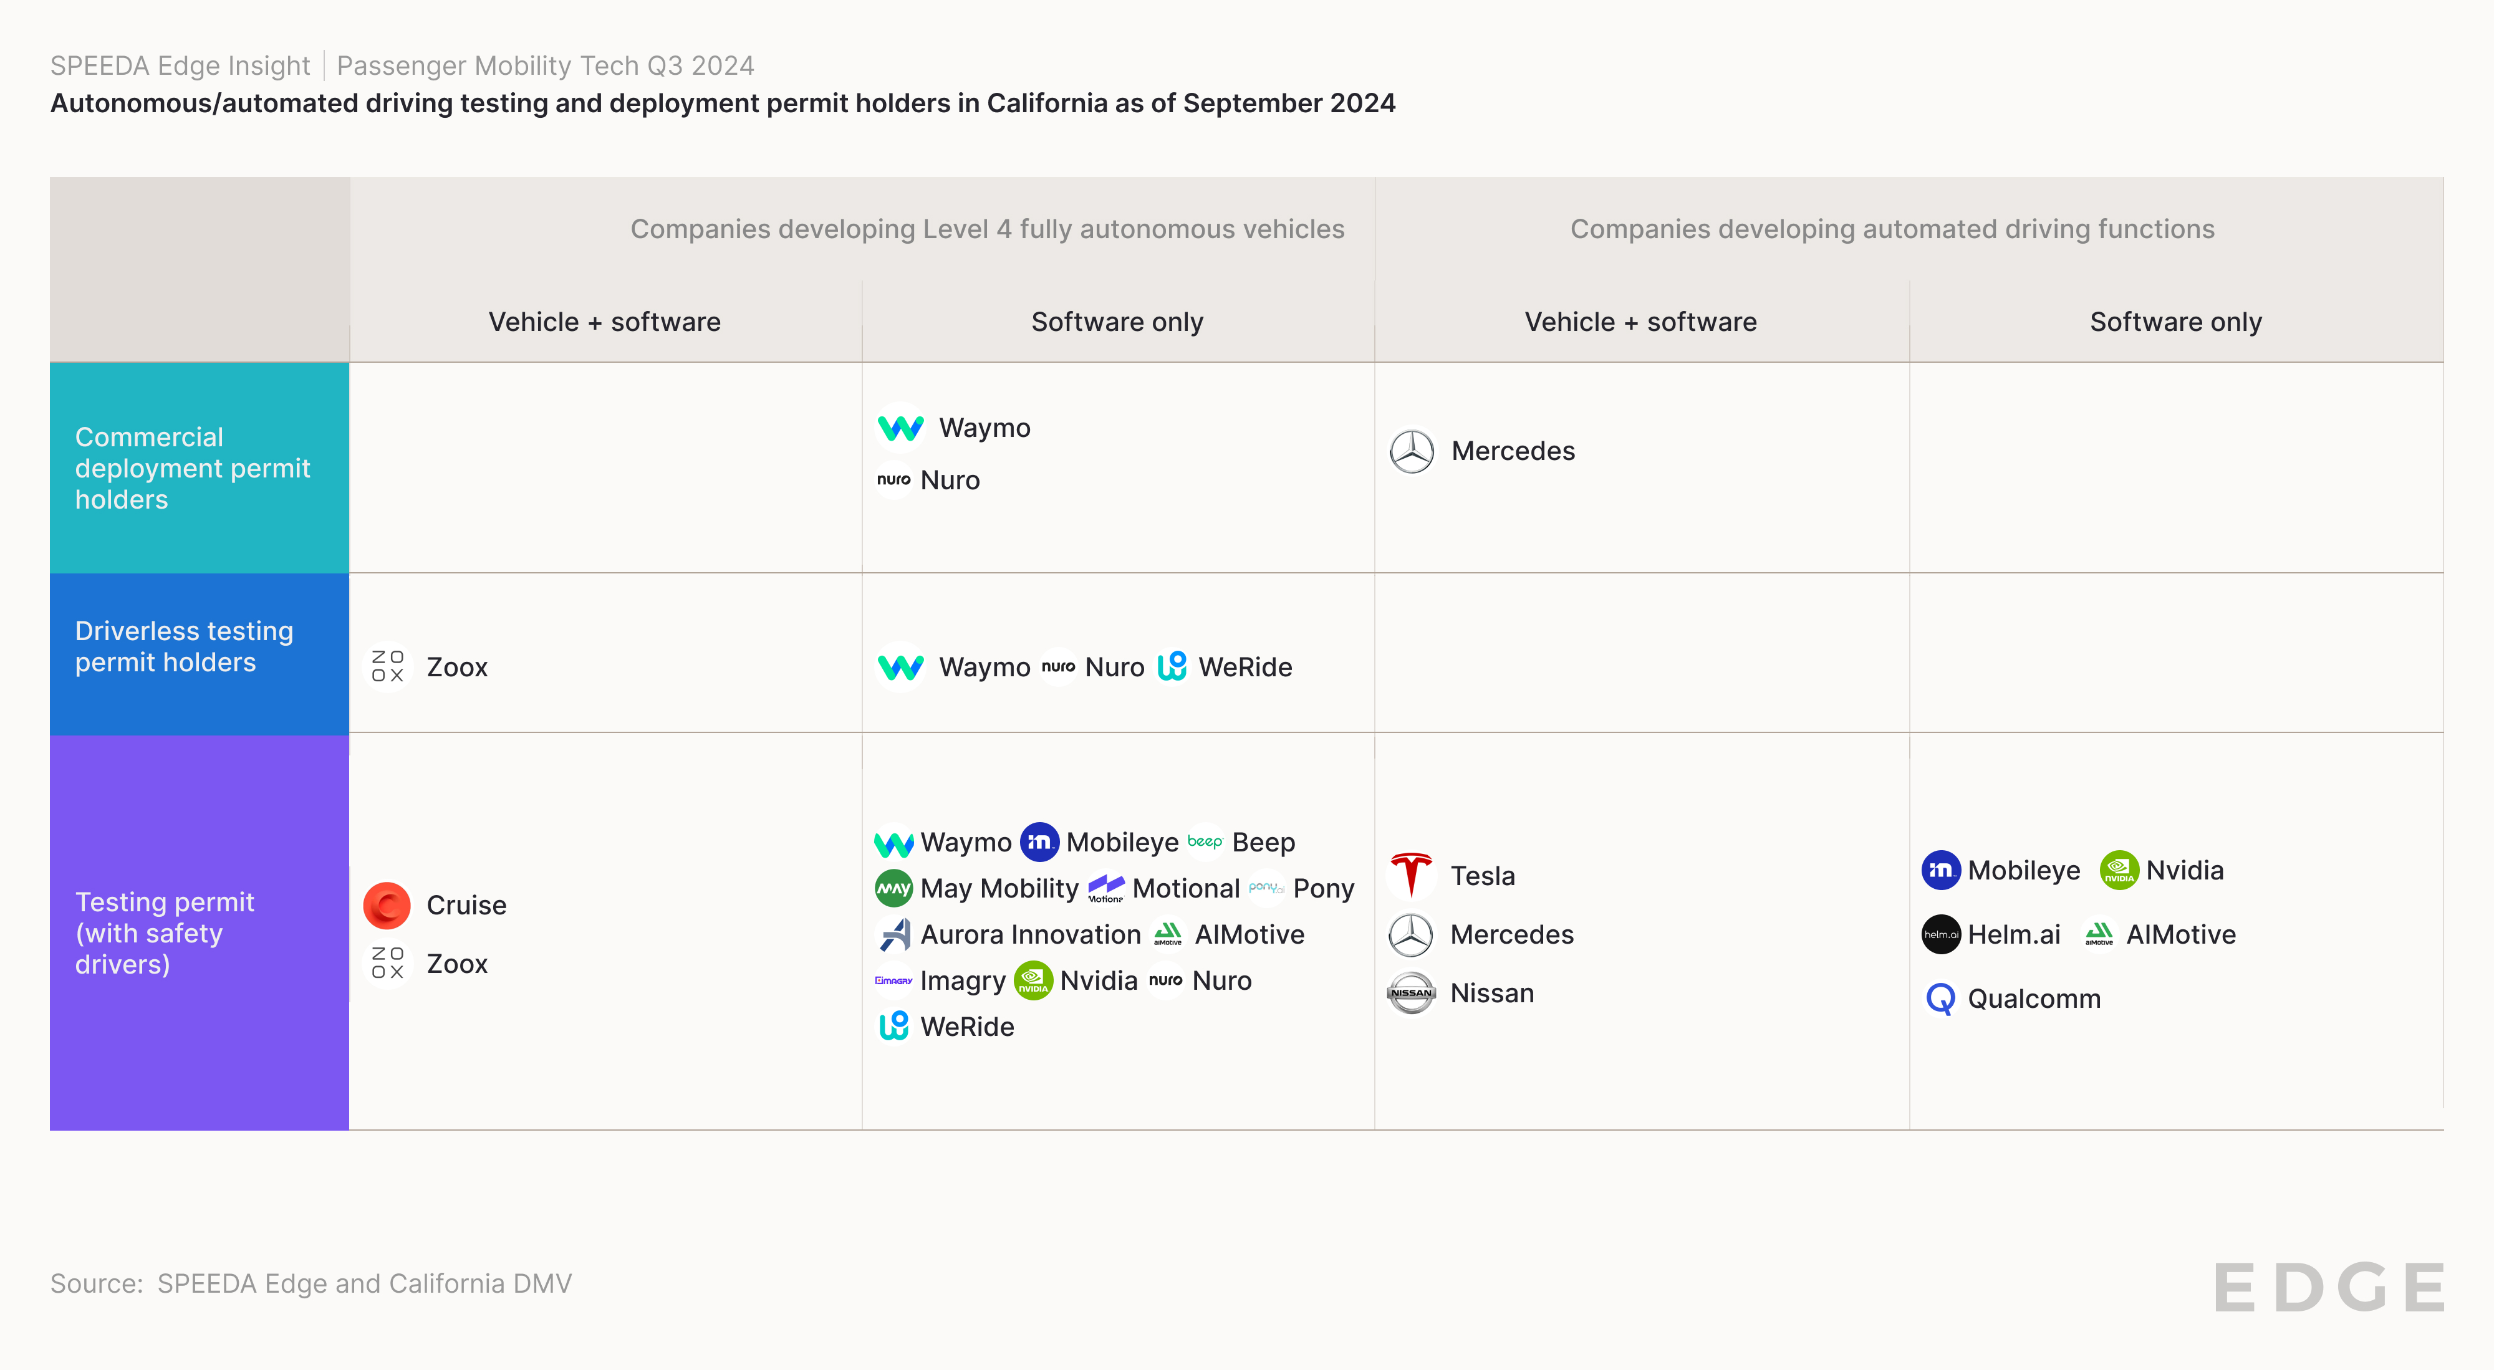The width and height of the screenshot is (2494, 1370).
Task: Click the Level 4 fully autonomous vehicles header
Action: coord(988,229)
